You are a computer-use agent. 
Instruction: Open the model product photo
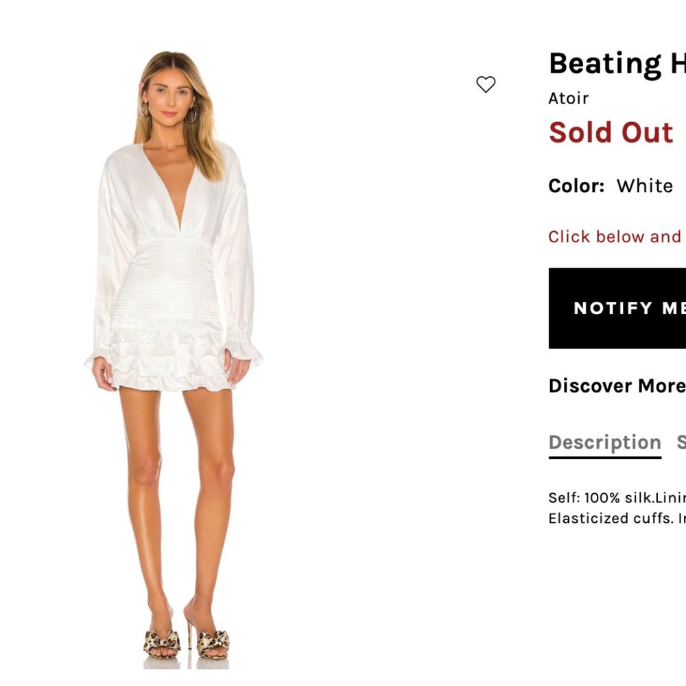(x=174, y=357)
